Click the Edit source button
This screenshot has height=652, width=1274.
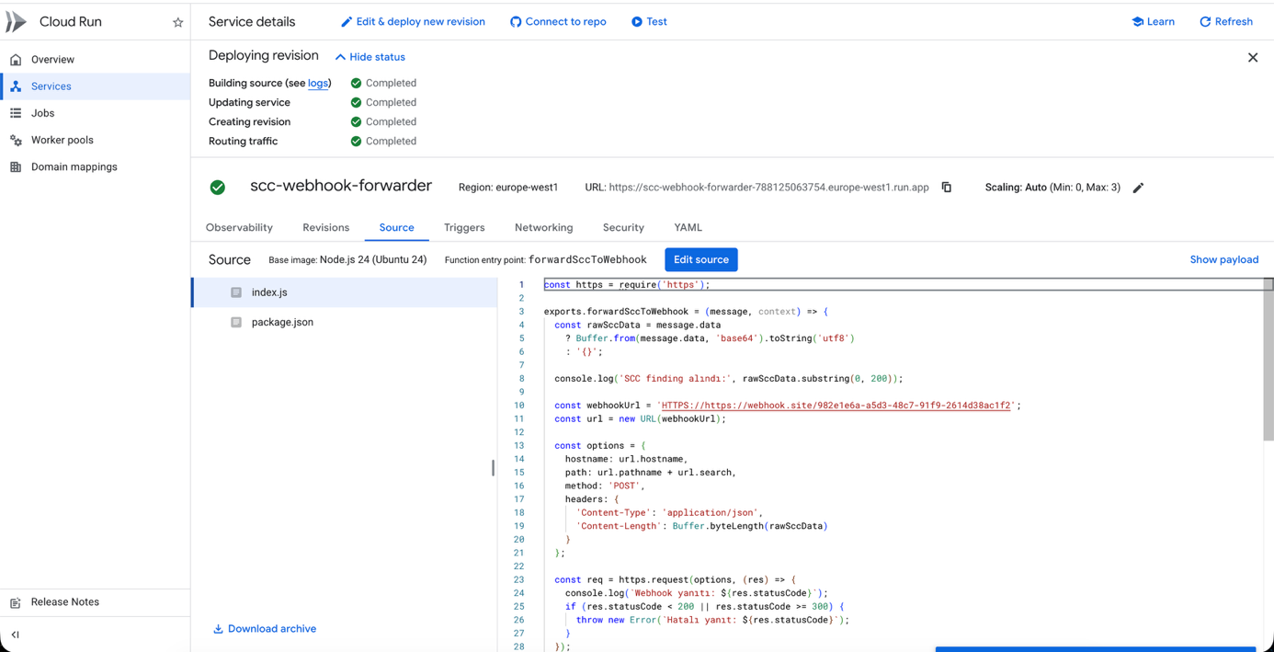click(x=700, y=260)
